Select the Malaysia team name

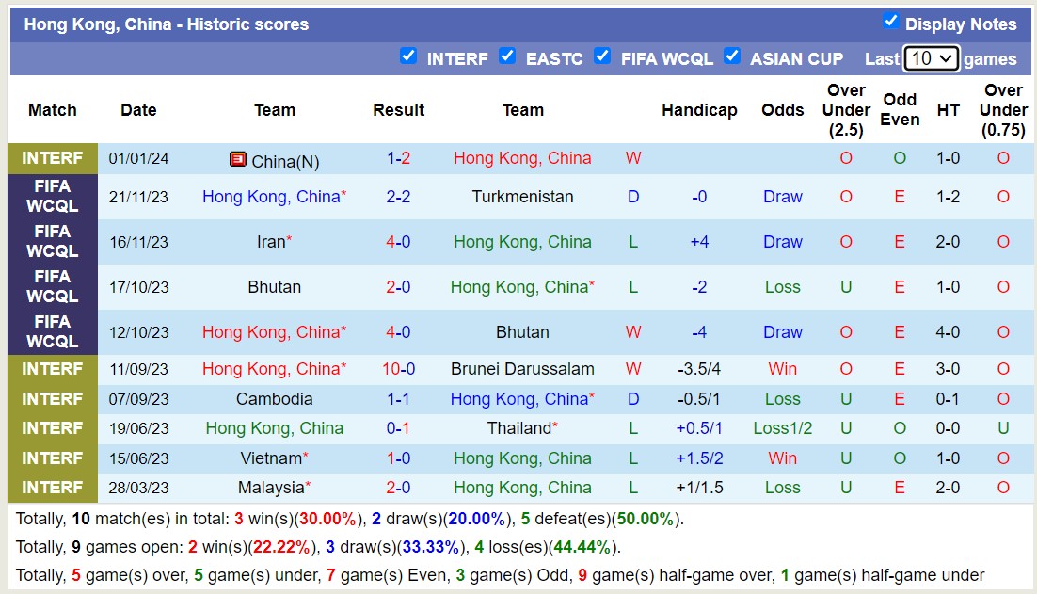(271, 488)
